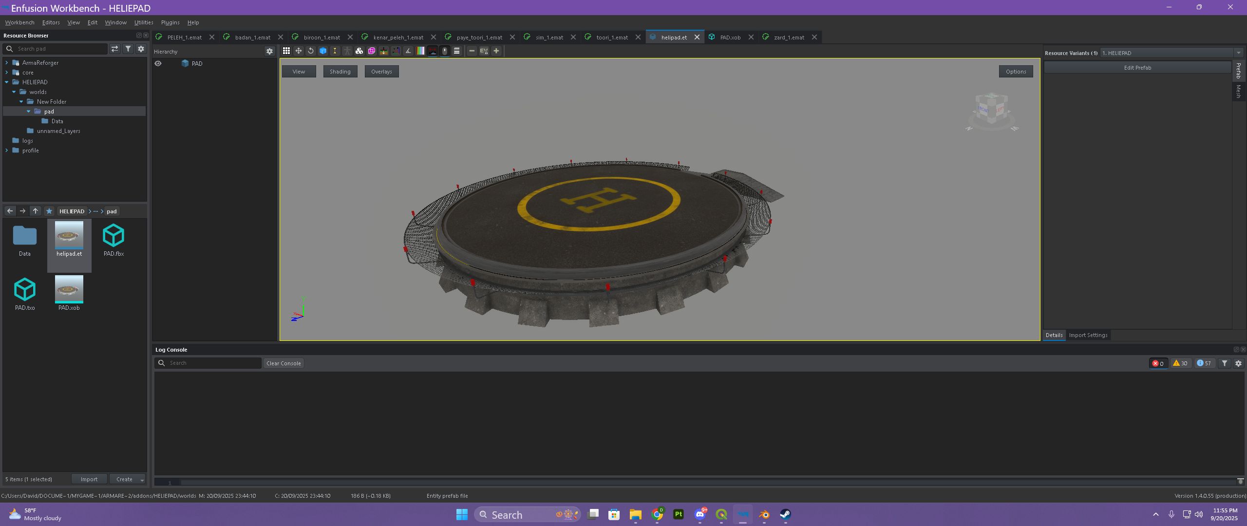
Task: Toggle the grid icon in viewport toolbar
Action: pyautogui.click(x=286, y=51)
